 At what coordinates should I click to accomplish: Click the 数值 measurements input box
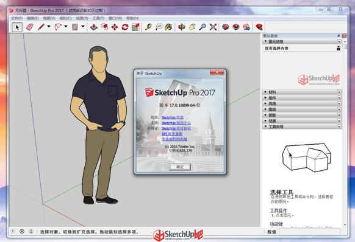pos(310,232)
